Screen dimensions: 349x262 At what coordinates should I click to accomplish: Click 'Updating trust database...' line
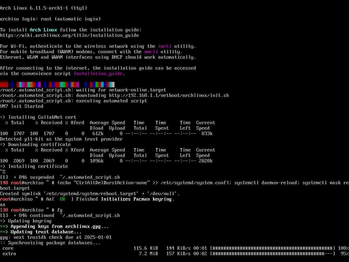click(46, 232)
